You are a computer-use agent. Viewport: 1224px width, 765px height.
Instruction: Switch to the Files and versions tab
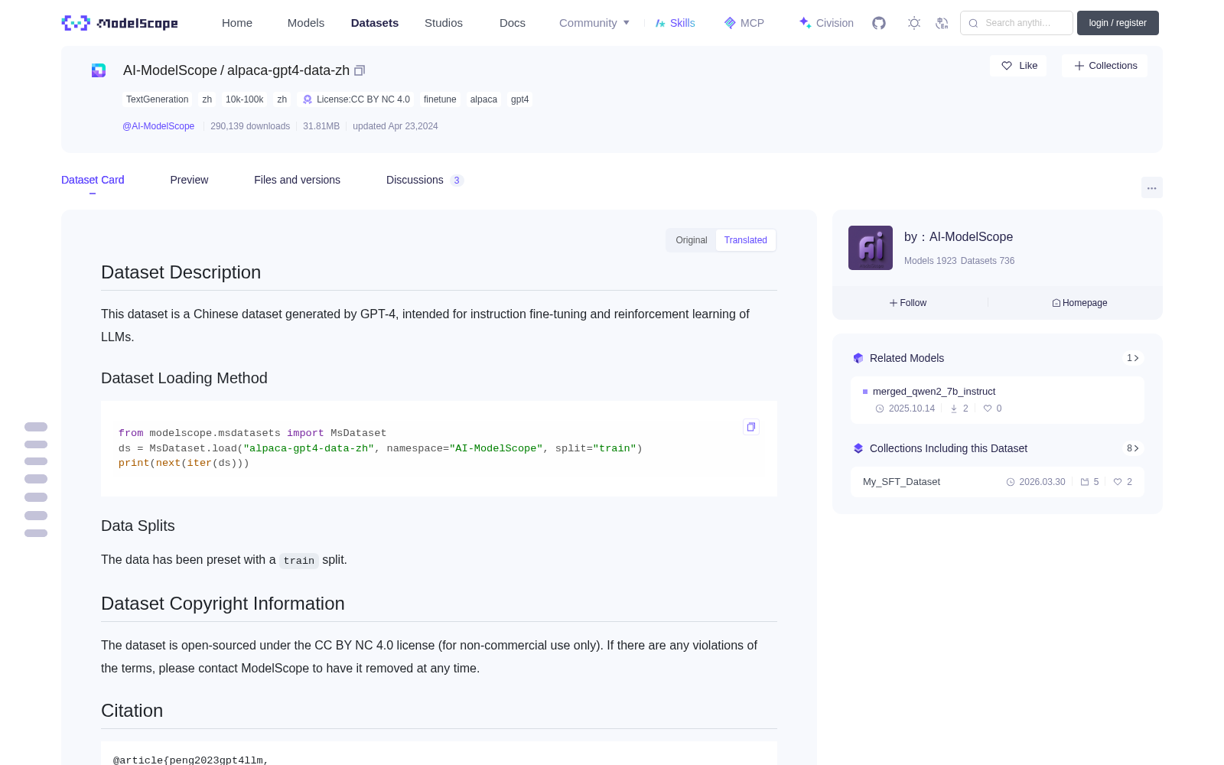297,180
